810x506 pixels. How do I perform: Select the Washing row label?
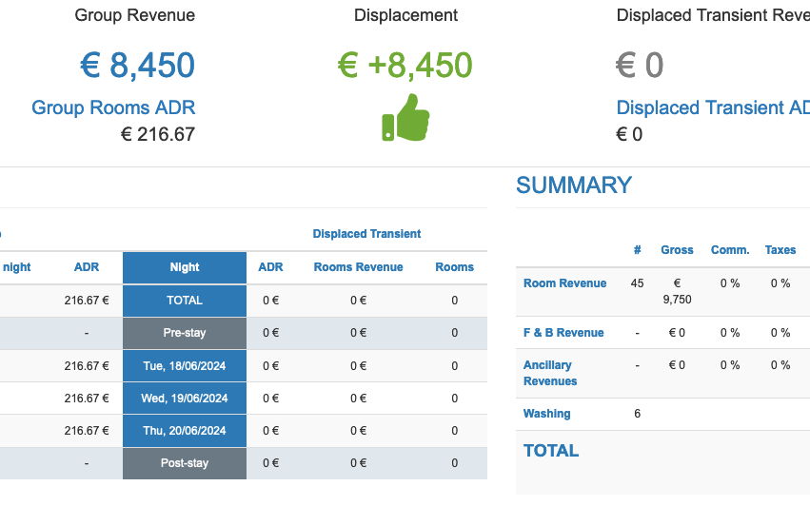tap(546, 414)
